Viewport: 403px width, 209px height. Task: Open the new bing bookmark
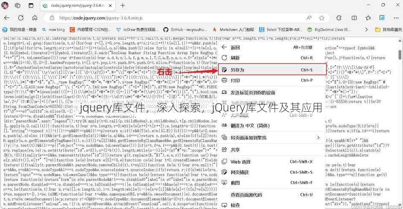pyautogui.click(x=53, y=29)
